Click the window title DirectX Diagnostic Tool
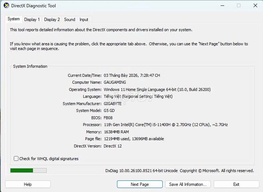 33,6
